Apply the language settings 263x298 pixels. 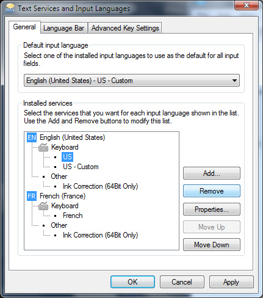tap(231, 282)
